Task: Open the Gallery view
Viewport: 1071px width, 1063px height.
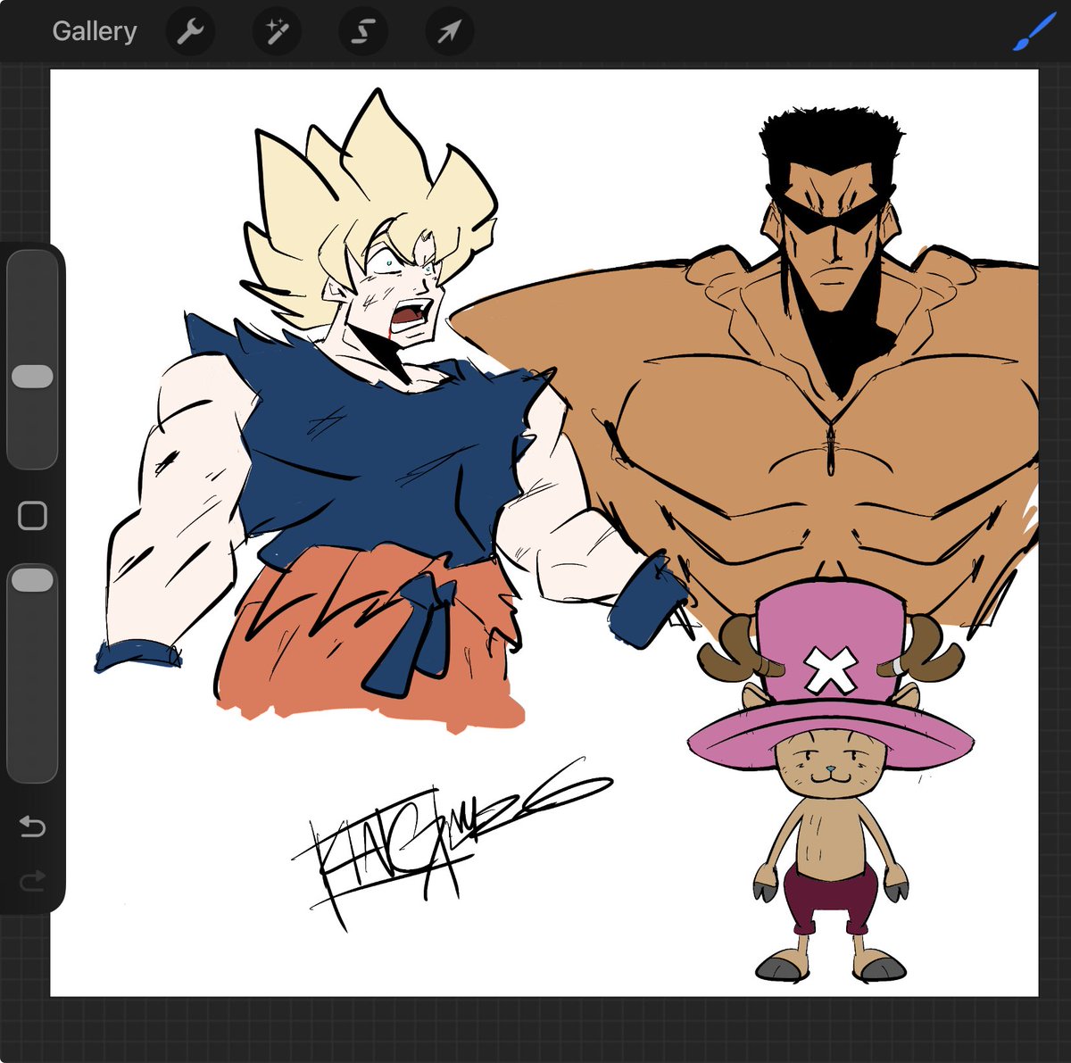Action: [x=95, y=31]
